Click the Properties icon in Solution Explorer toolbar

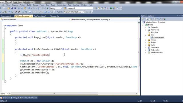[x=143, y=19]
